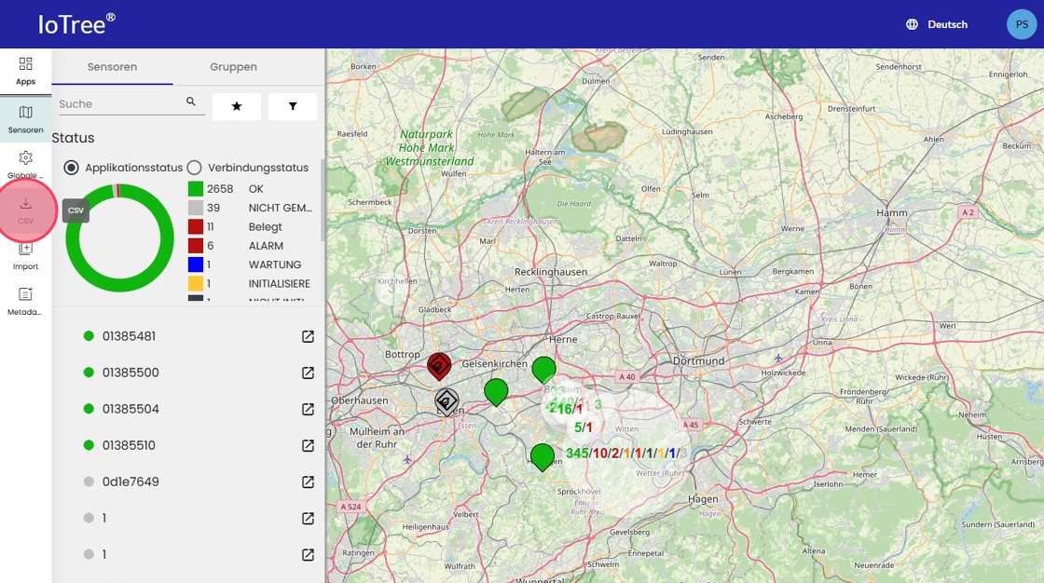Open sensor 0d1e7649 external link icon
1044x583 pixels.
tap(308, 482)
